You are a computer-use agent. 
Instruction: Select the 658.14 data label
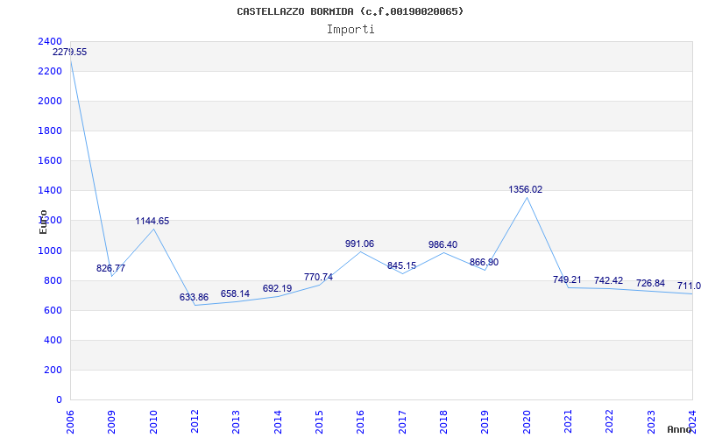point(235,293)
